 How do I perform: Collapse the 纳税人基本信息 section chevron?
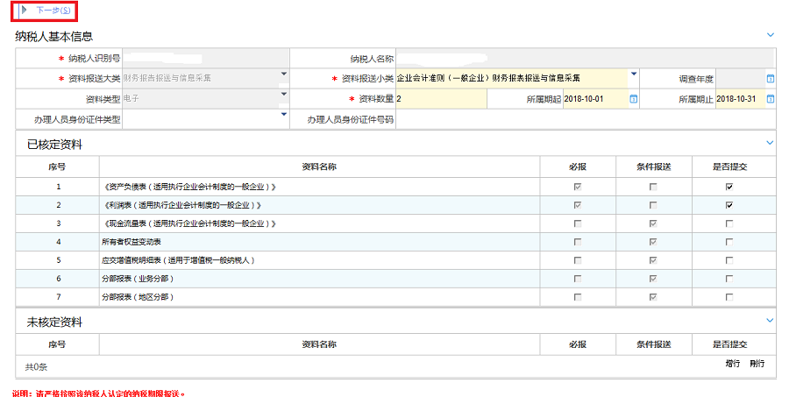coord(771,35)
